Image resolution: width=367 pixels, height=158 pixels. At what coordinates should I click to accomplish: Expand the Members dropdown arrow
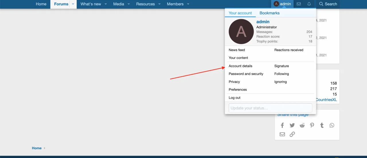(x=188, y=4)
